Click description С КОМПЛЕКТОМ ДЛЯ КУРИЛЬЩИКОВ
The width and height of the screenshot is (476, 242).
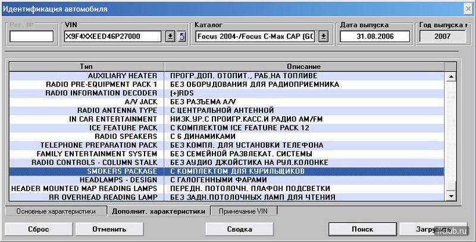[237, 171]
